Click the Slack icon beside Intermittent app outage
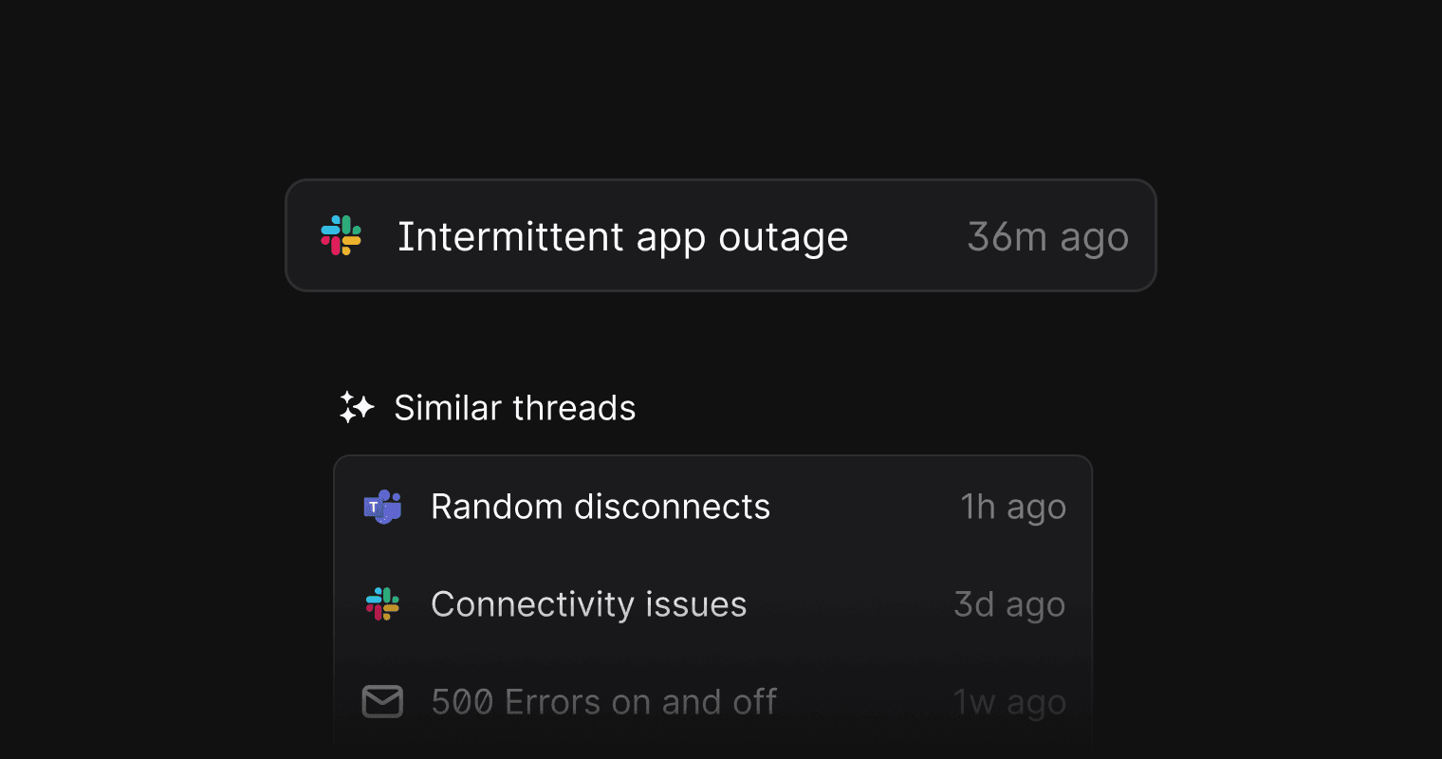 pos(342,235)
